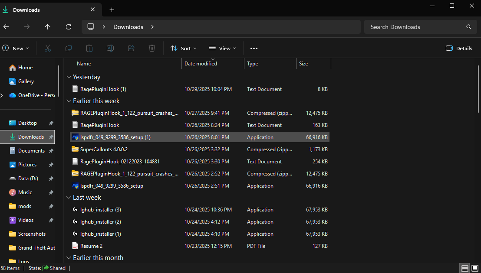Sort by Date modified column header
The image size is (481, 273).
[x=201, y=64]
